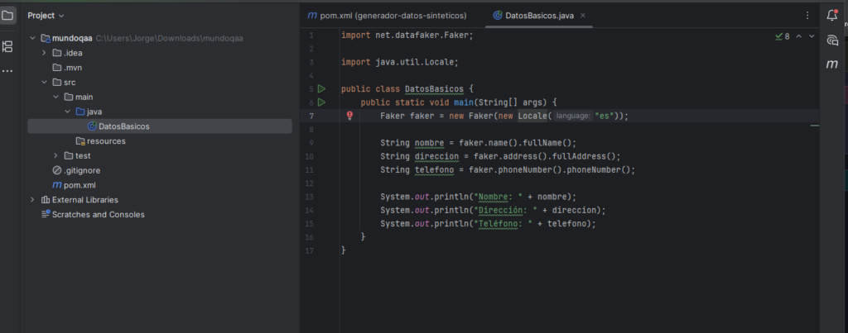The image size is (848, 333).
Task: Open the Structure tool window icon
Action: (x=7, y=46)
